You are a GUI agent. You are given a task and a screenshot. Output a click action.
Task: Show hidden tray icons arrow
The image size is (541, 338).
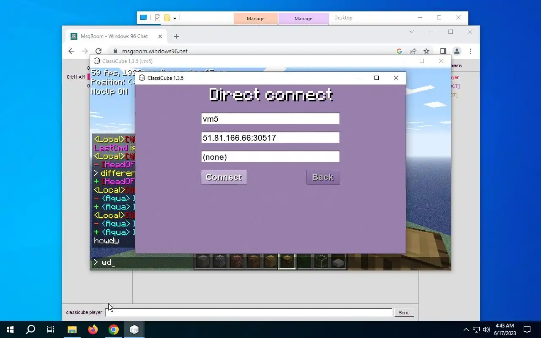tap(466, 330)
